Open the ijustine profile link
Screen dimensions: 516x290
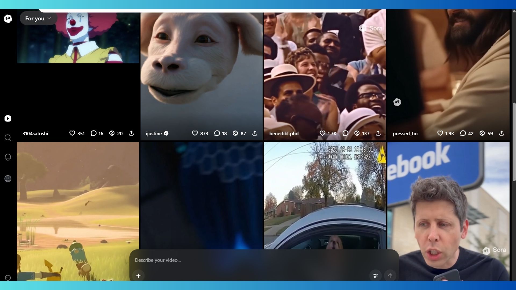[x=154, y=133]
